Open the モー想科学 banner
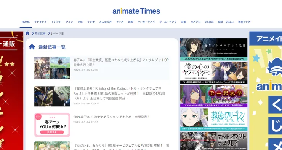This screenshot has height=150, width=282. (214, 96)
